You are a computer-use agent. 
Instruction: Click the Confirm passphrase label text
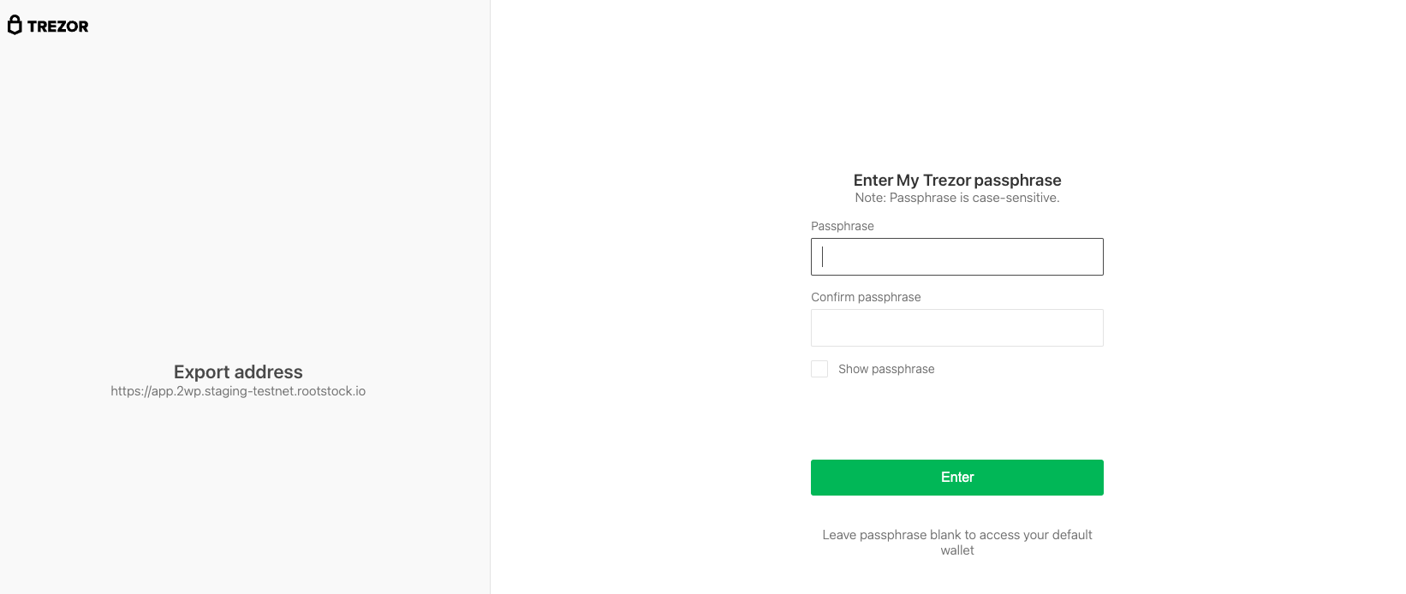point(866,296)
